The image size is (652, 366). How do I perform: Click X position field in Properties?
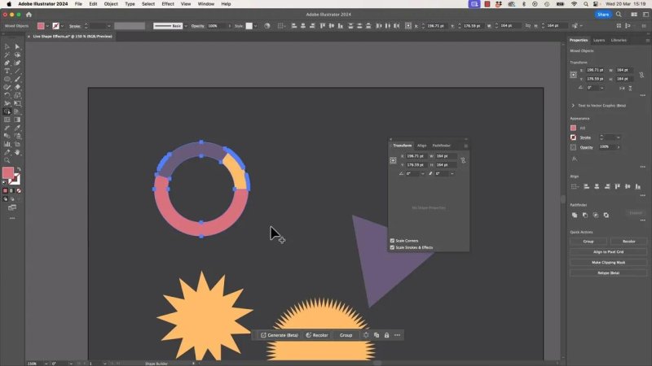pyautogui.click(x=595, y=70)
